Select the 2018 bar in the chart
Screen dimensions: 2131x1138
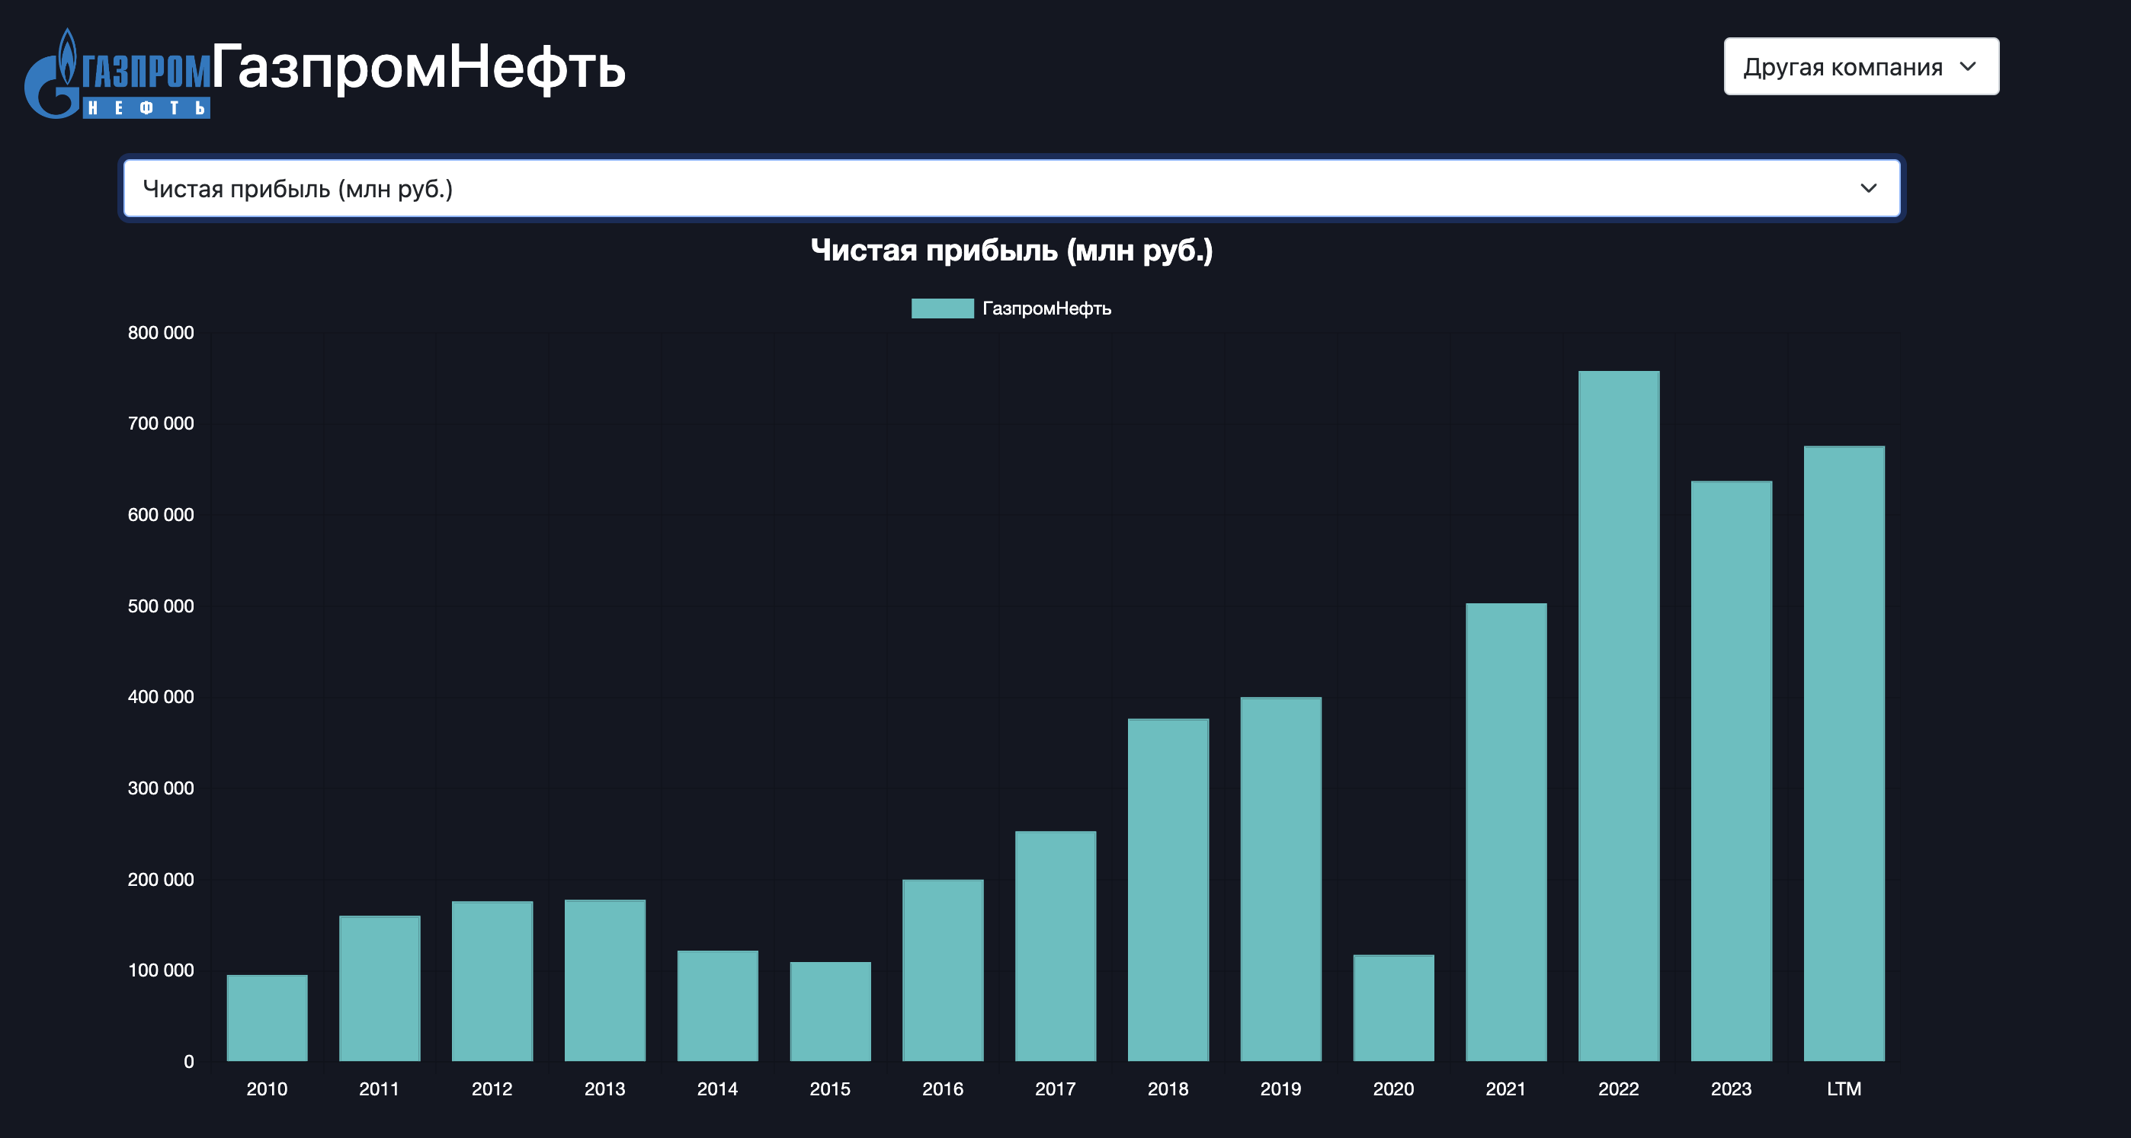pyautogui.click(x=1168, y=890)
